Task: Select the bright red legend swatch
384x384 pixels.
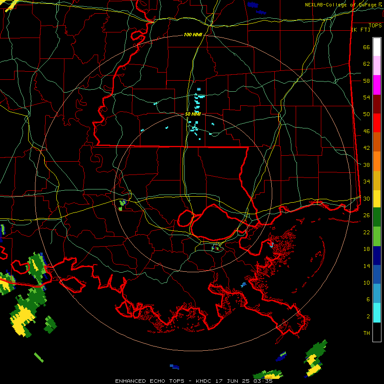Action: click(x=377, y=123)
